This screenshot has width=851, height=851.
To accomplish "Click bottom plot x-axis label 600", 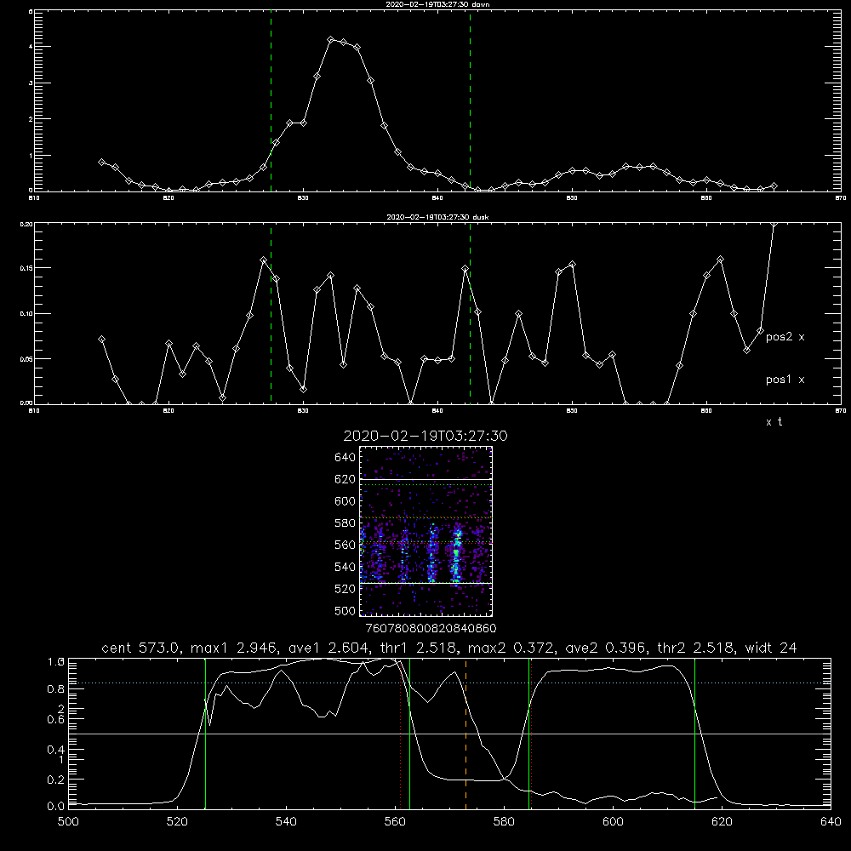I will [613, 821].
